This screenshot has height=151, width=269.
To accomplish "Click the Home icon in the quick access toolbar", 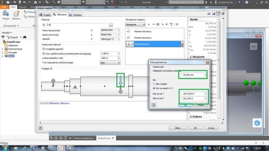I will (35, 2).
